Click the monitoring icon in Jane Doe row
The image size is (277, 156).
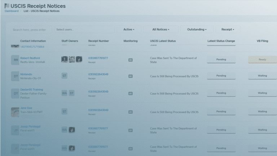click(131, 112)
